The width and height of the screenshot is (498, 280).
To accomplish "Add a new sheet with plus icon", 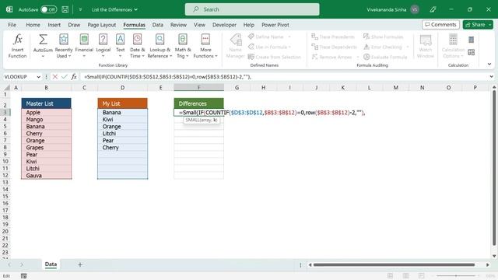I will point(80,264).
